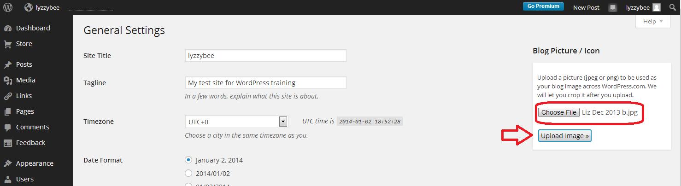
Task: Open the Appearance menu
Action: tap(35, 163)
